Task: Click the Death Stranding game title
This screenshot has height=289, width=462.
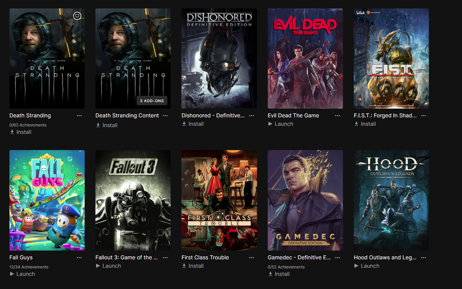Action: click(30, 116)
